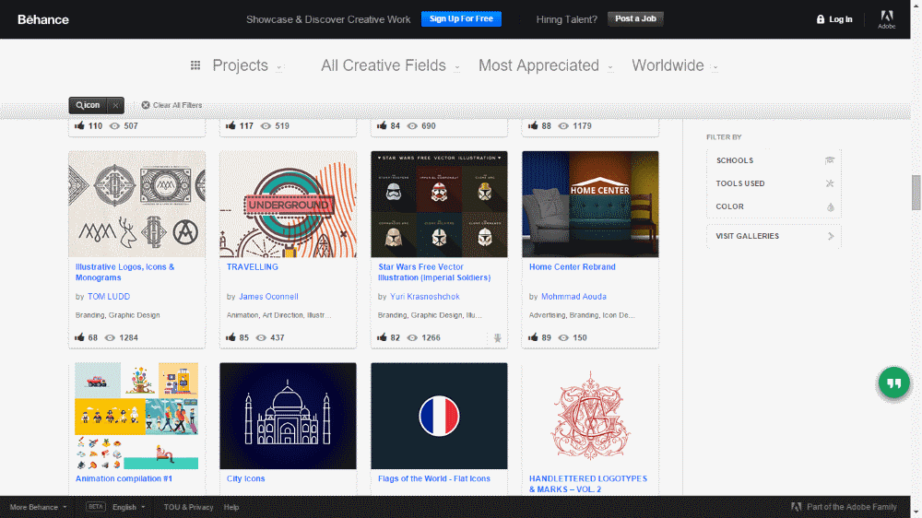Click Clear All Filters
This screenshot has width=922, height=518.
(171, 105)
